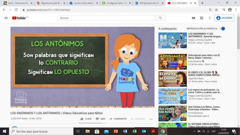Open Apploide Educa channel name
Screen dimensions: 240x135
[x=196, y=78]
